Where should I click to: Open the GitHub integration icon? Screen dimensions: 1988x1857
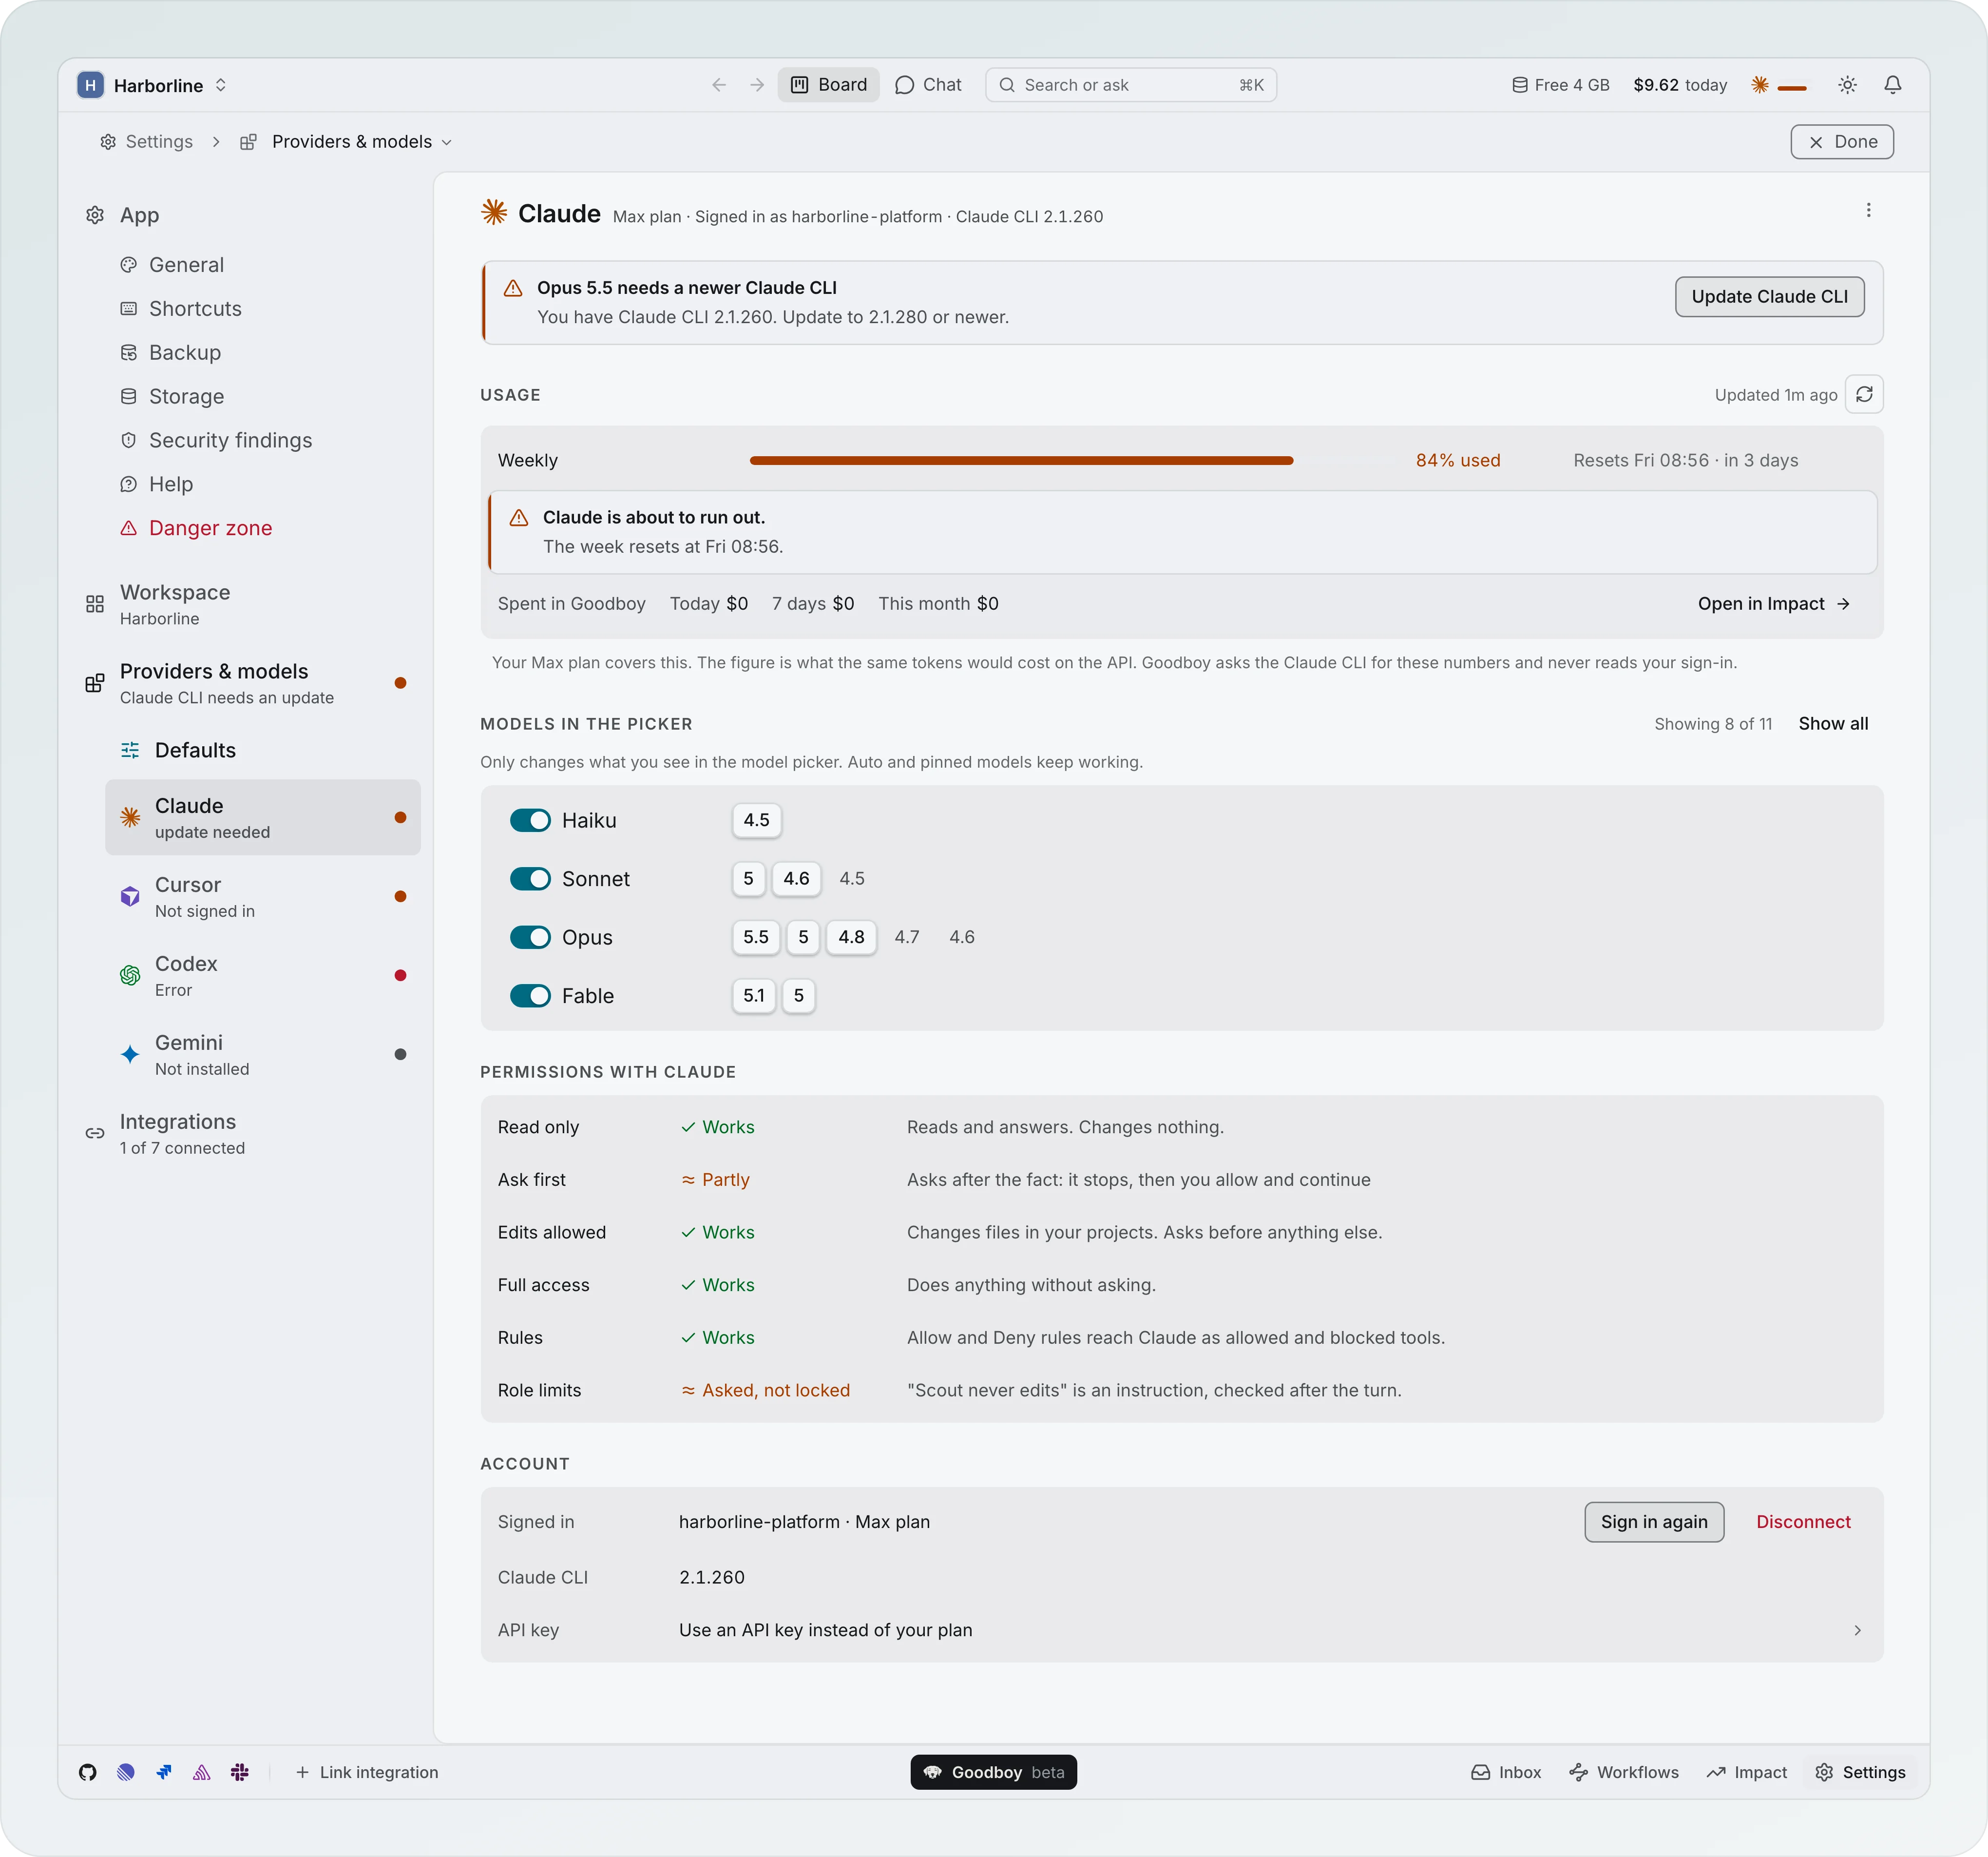[88, 1772]
